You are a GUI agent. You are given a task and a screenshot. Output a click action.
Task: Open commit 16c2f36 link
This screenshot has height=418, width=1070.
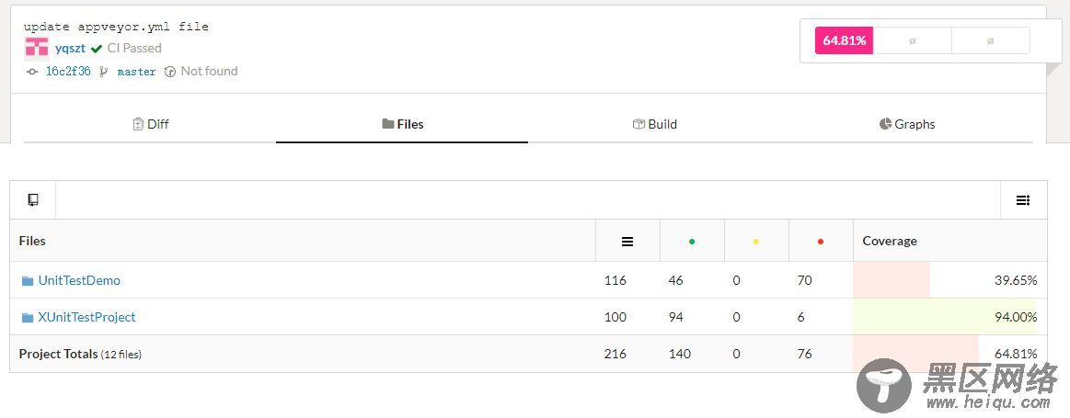pos(68,72)
